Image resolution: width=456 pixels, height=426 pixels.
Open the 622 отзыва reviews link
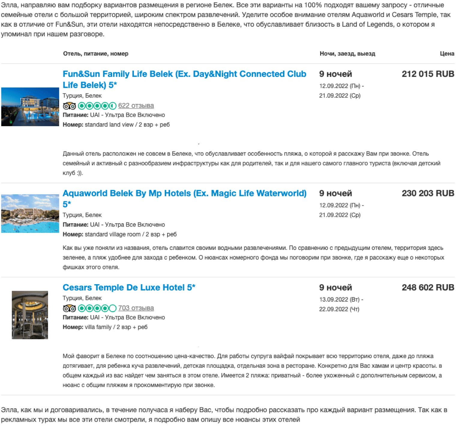[136, 105]
